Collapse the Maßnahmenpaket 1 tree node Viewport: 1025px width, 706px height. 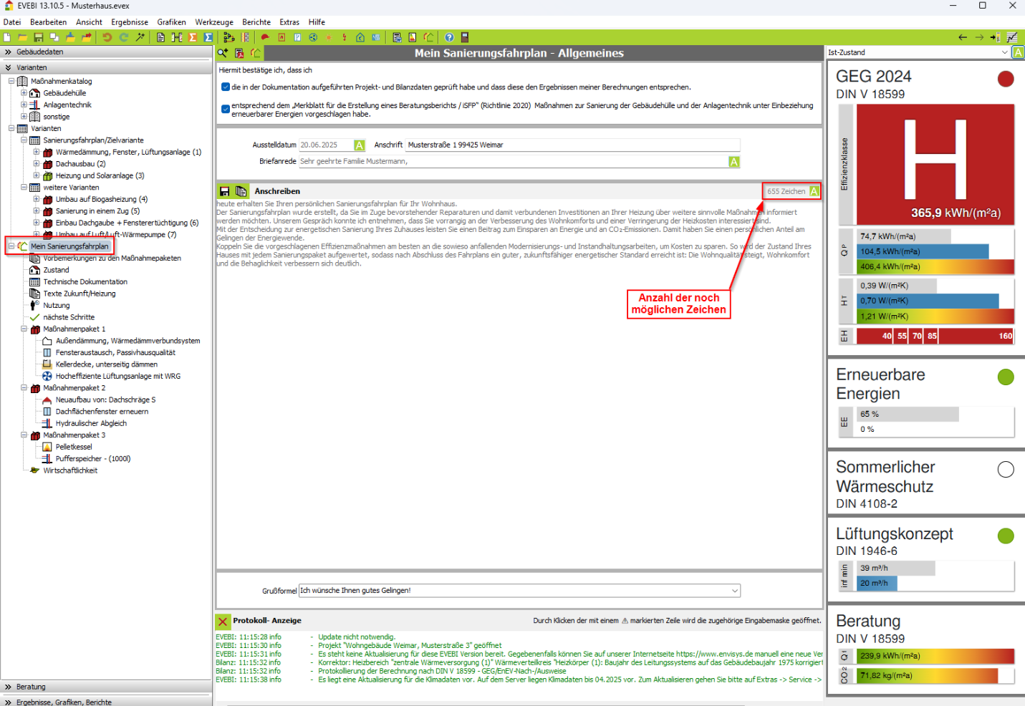point(24,329)
